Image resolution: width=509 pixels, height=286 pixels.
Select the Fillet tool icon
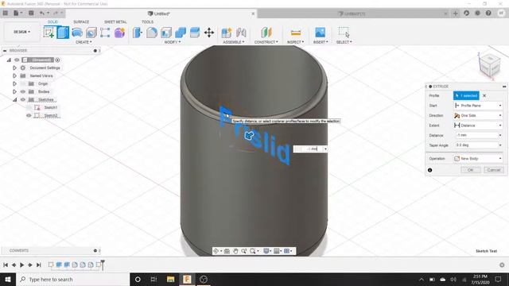pos(152,33)
